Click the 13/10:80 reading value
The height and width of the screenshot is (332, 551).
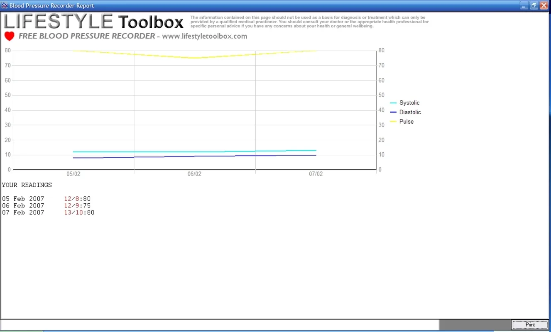[79, 212]
